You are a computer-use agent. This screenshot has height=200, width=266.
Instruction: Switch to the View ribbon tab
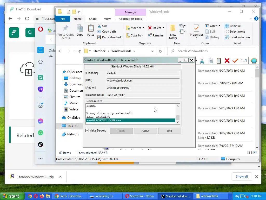107,19
